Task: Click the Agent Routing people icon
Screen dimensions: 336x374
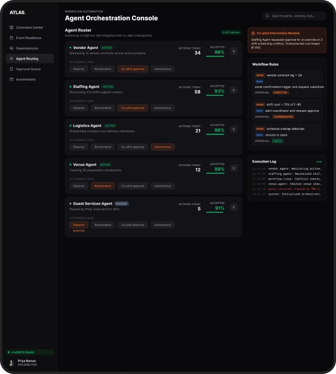Action: (12, 58)
